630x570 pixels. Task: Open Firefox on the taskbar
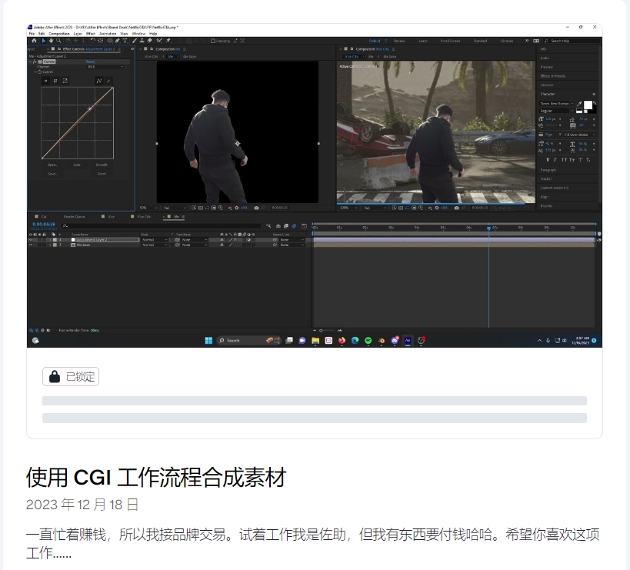point(342,341)
